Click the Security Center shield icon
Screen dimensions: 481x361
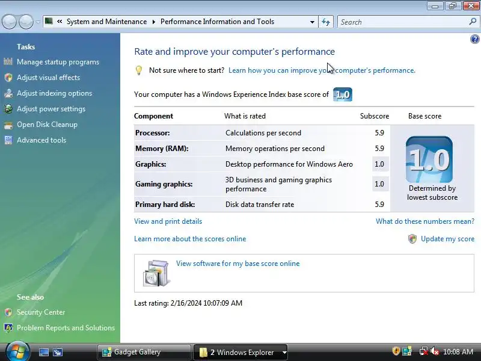click(x=8, y=312)
